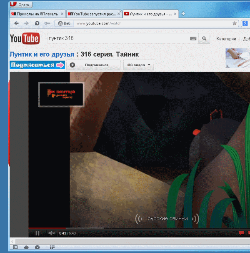Open the Opera menu button

click(21, 5)
